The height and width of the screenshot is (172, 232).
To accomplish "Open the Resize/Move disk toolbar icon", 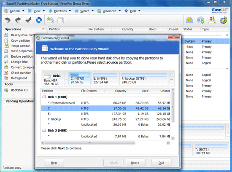I will (x=50, y=20).
